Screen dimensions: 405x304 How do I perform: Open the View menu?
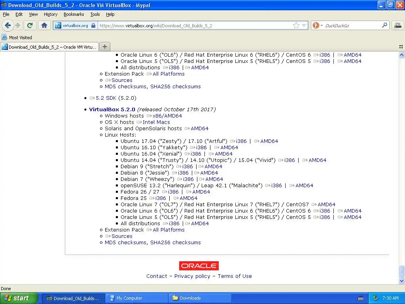coord(33,14)
